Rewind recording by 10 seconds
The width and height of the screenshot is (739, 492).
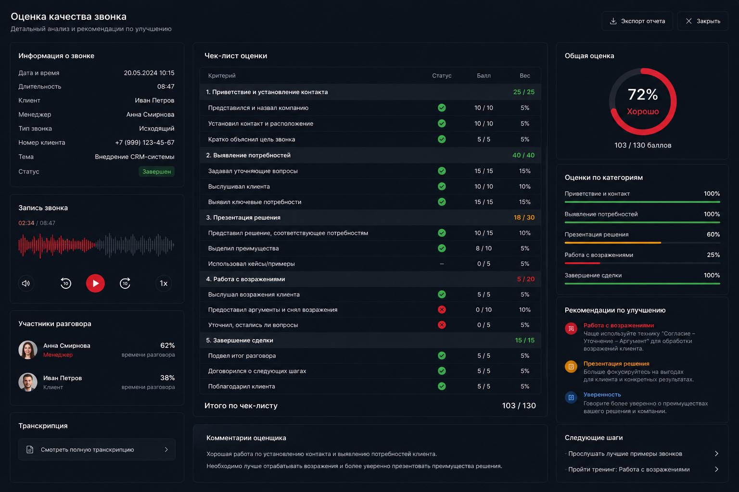point(66,283)
